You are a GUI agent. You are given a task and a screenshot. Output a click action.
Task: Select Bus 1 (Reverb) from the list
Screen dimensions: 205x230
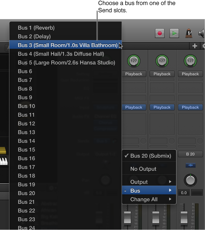pyautogui.click(x=36, y=28)
